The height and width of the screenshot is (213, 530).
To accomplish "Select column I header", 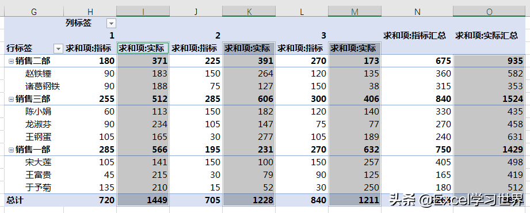I will (x=143, y=12).
